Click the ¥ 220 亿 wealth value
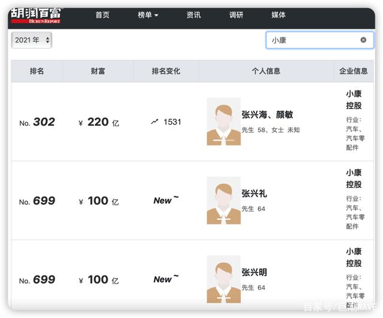383x318 pixels. click(99, 122)
